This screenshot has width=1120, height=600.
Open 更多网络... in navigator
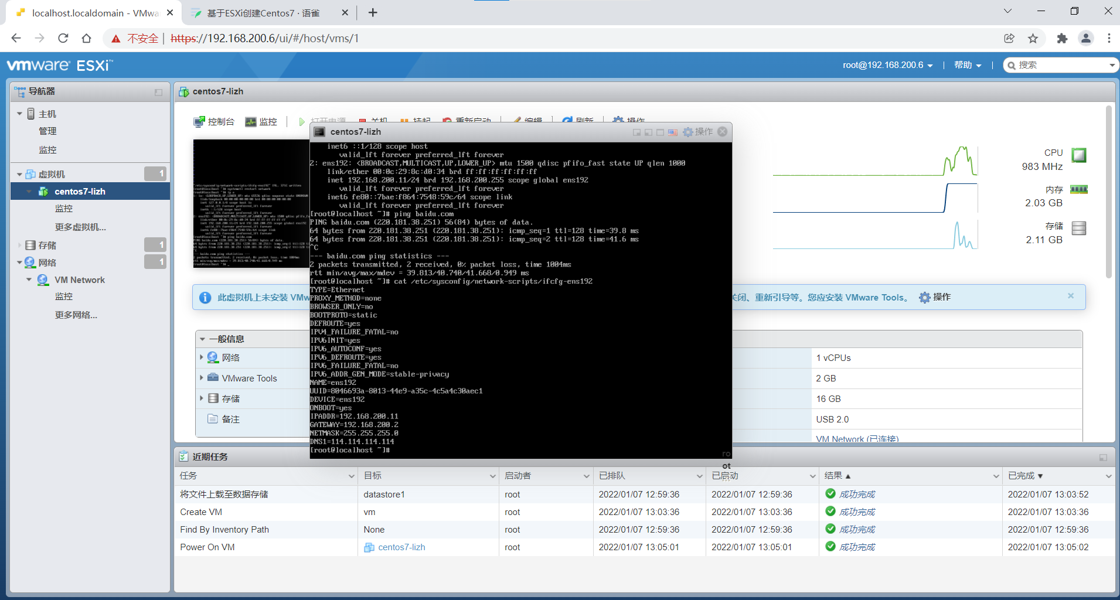76,315
